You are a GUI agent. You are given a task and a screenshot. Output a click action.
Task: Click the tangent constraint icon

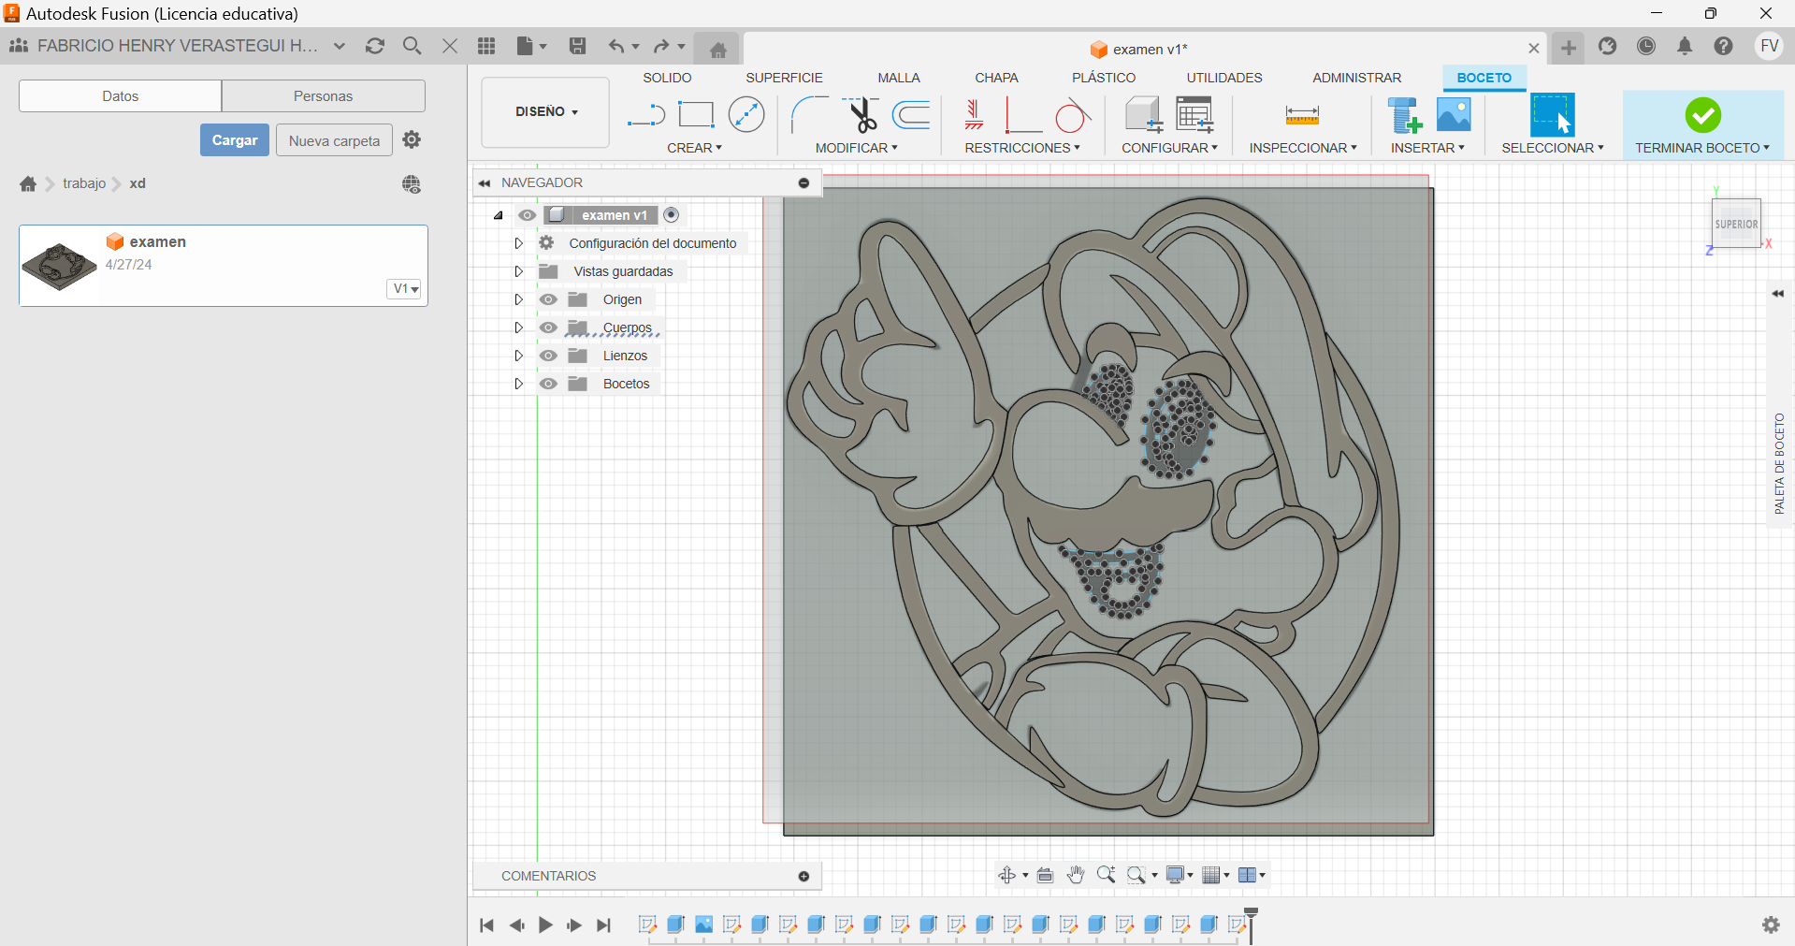[x=1073, y=115]
